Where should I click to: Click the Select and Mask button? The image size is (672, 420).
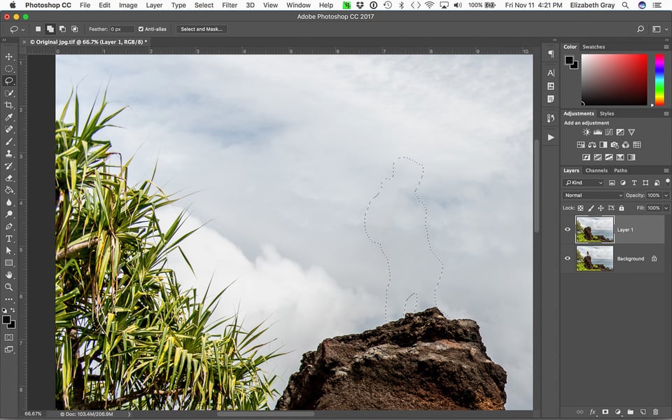tap(202, 29)
